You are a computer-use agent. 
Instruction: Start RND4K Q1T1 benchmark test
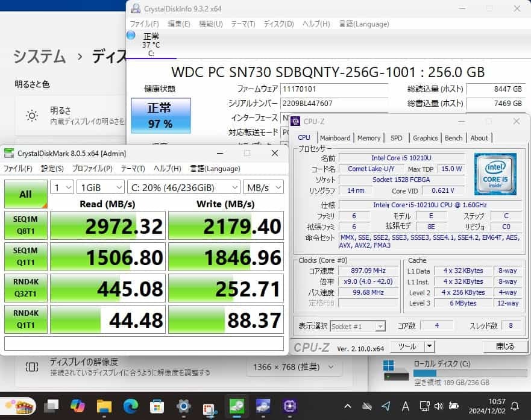pyautogui.click(x=26, y=319)
